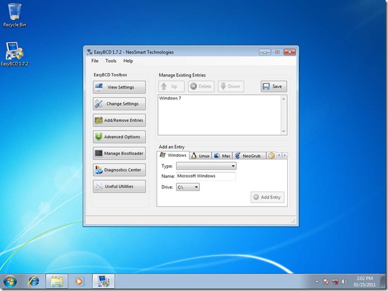Click the entries list scrollbar down arrow

click(x=284, y=131)
